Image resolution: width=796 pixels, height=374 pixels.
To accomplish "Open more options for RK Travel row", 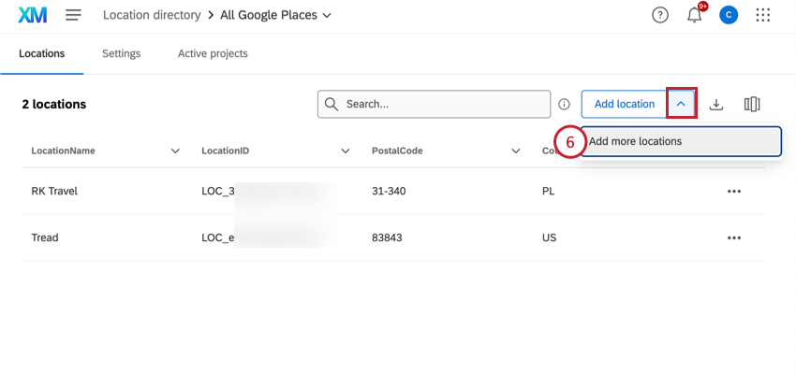I will coord(734,191).
